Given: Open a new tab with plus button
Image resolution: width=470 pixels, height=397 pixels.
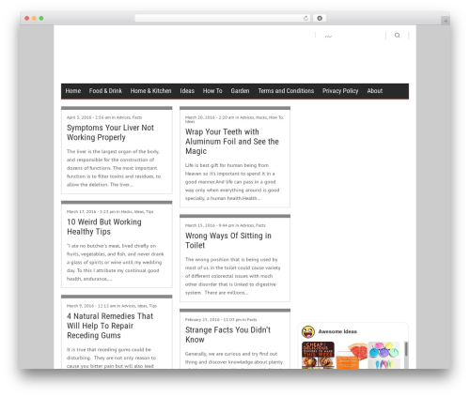Looking at the screenshot, I should pos(446,21).
